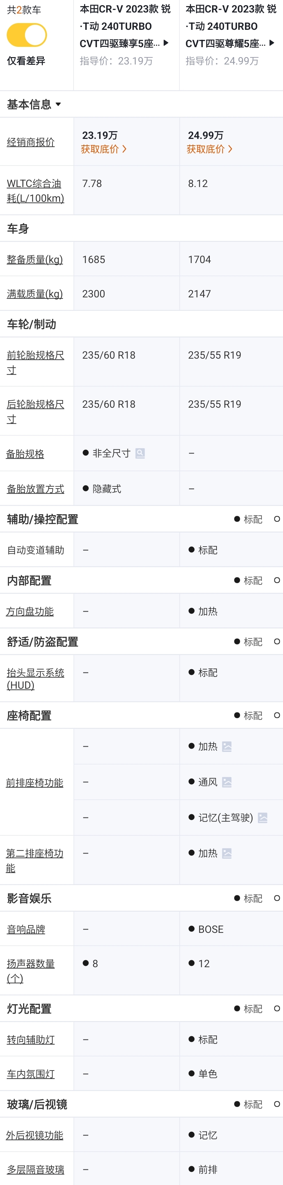Collapse the 基本信息 section triangle
Viewport: 283px width, 1185px height.
58,105
